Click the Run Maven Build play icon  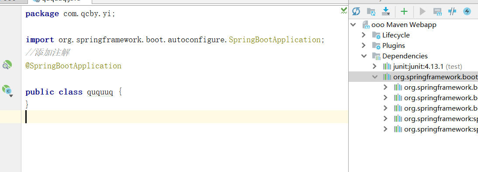423,12
